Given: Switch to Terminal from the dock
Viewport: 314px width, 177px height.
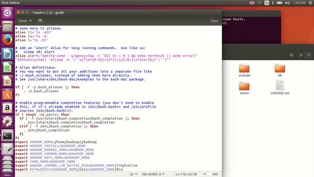Looking at the screenshot, I should (7, 136).
